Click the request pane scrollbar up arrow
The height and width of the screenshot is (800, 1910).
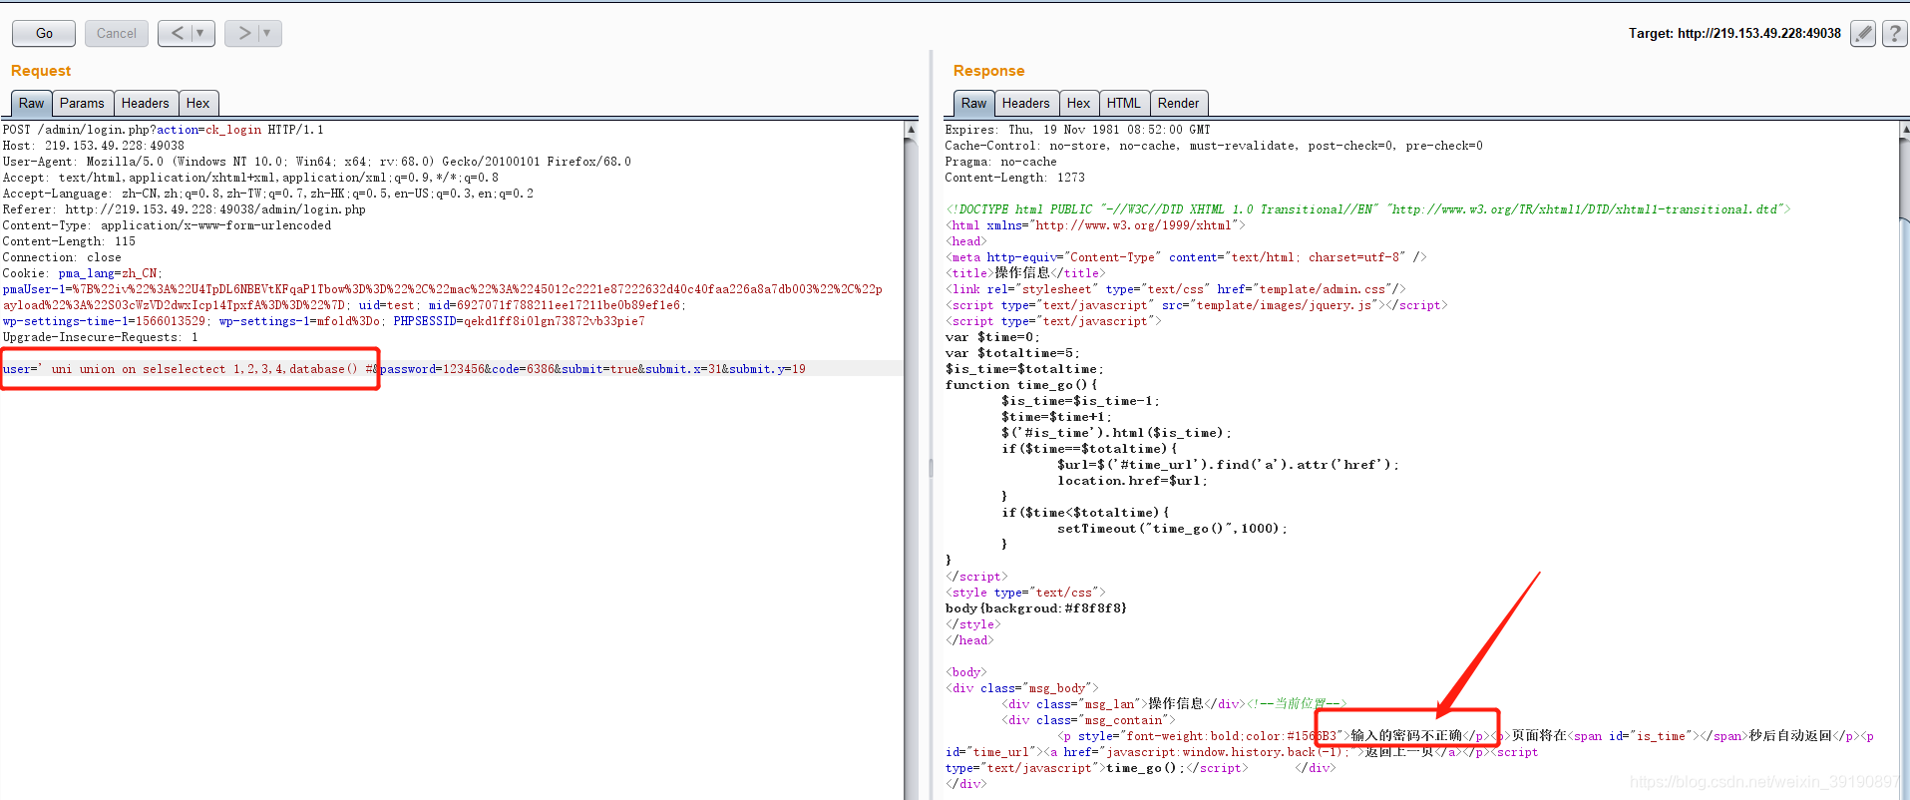coord(911,130)
